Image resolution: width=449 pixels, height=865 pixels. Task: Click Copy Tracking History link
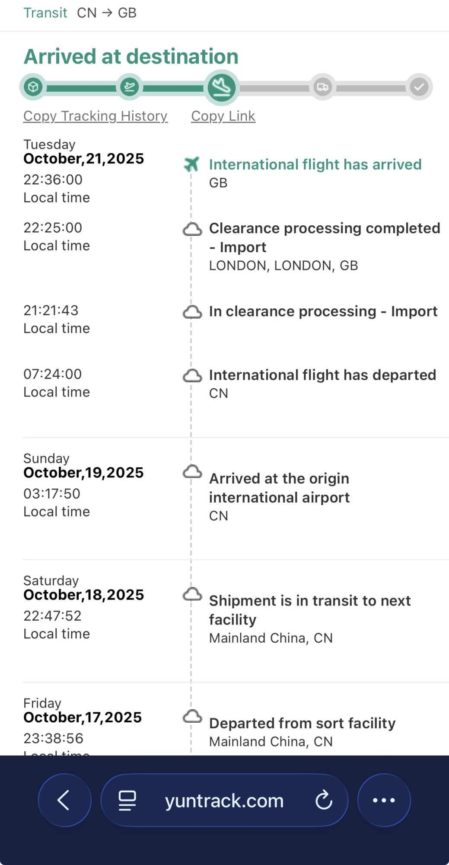pyautogui.click(x=95, y=116)
